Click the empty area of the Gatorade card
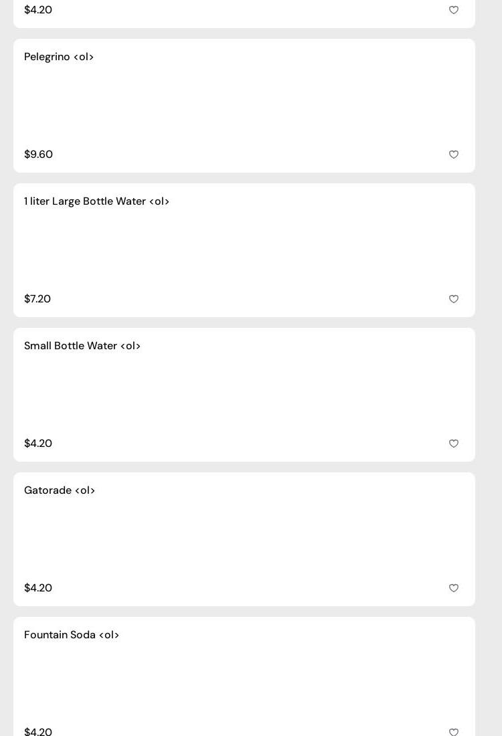The height and width of the screenshot is (736, 502). pos(244,539)
